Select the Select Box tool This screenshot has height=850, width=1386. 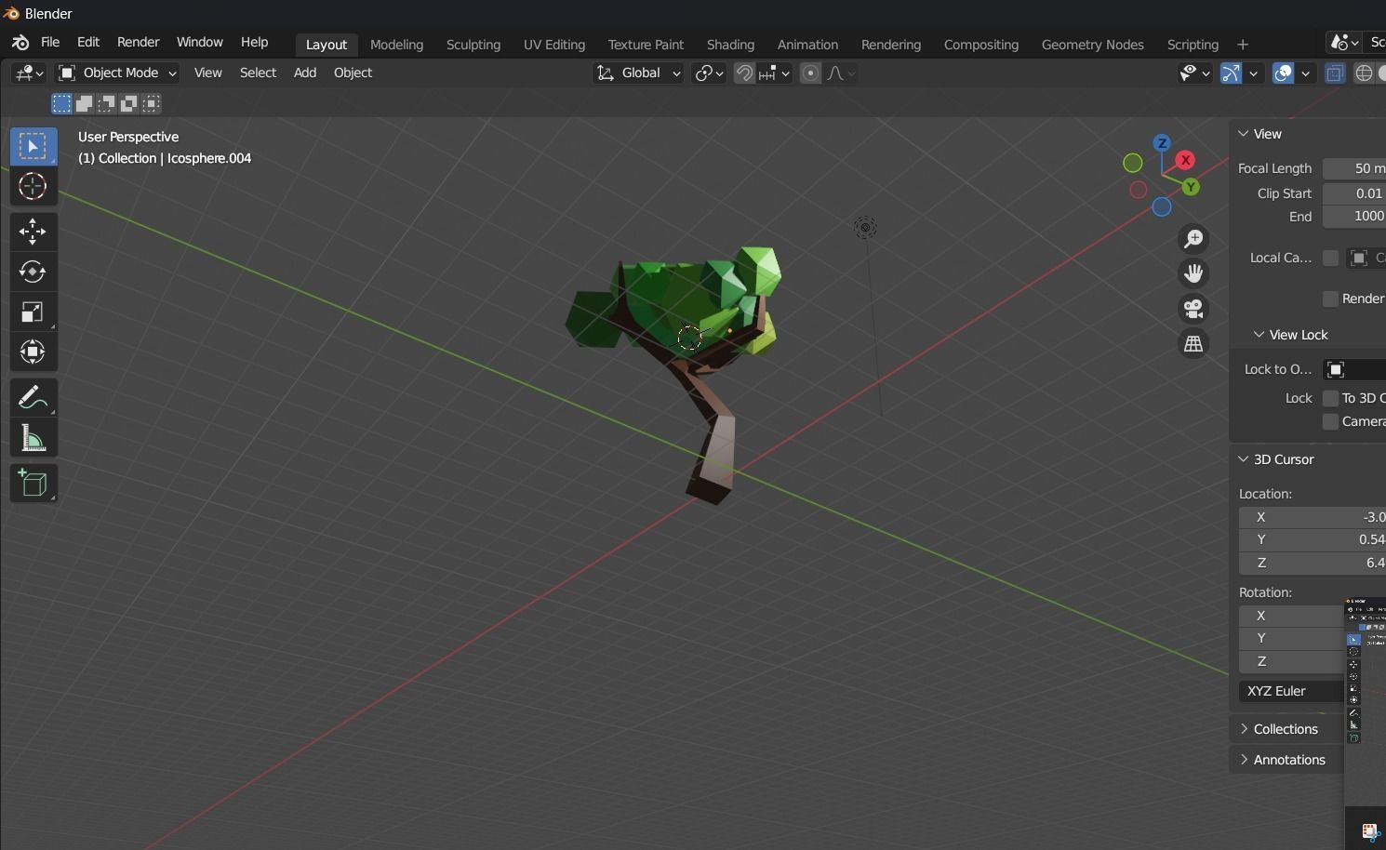click(x=33, y=146)
